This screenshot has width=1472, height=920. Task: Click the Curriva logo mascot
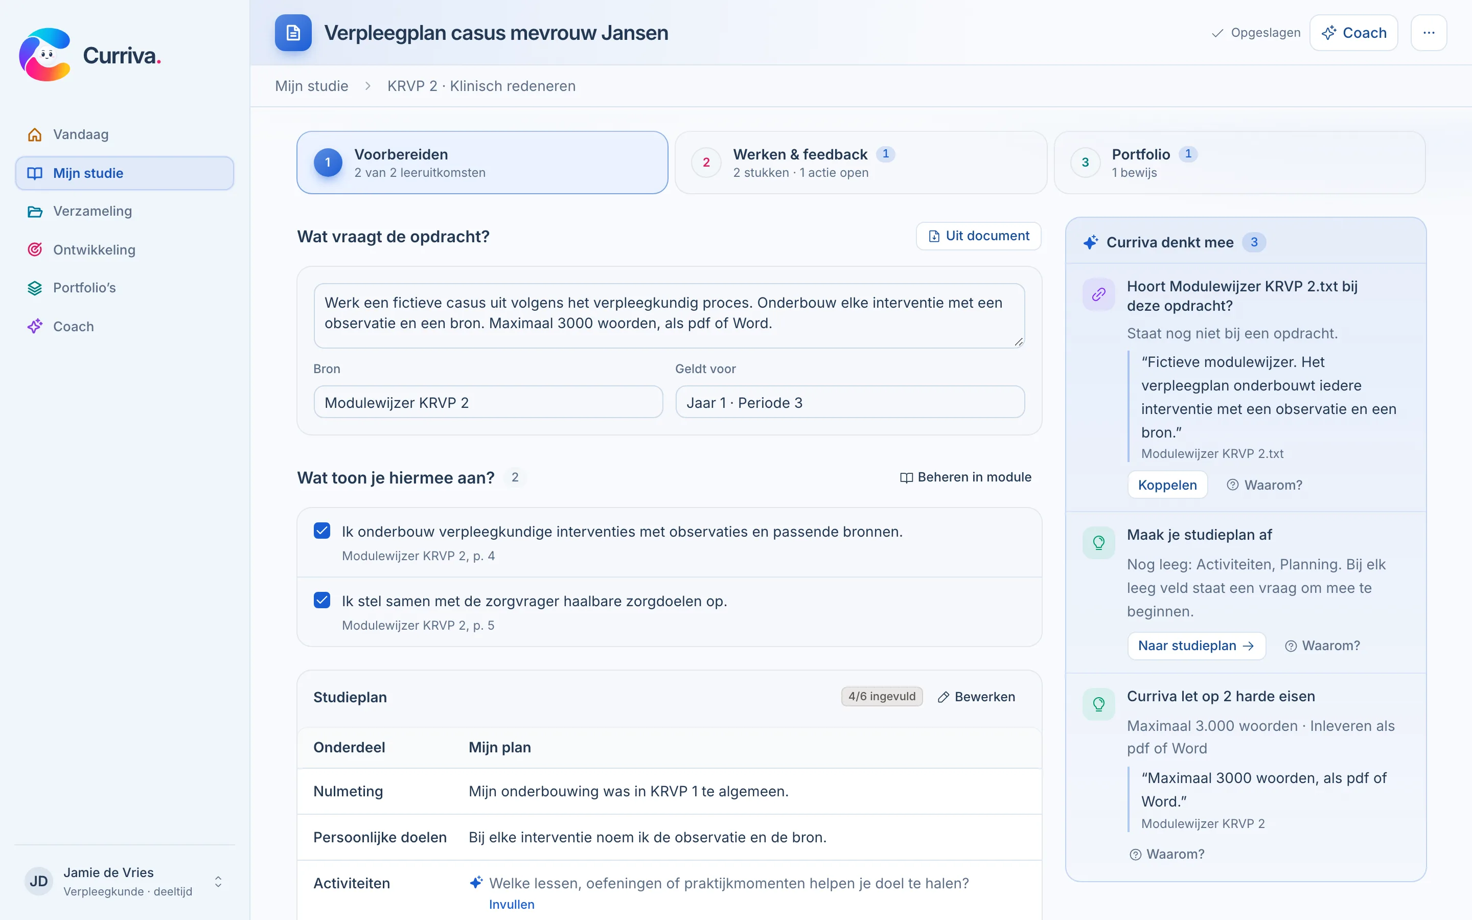(x=44, y=55)
